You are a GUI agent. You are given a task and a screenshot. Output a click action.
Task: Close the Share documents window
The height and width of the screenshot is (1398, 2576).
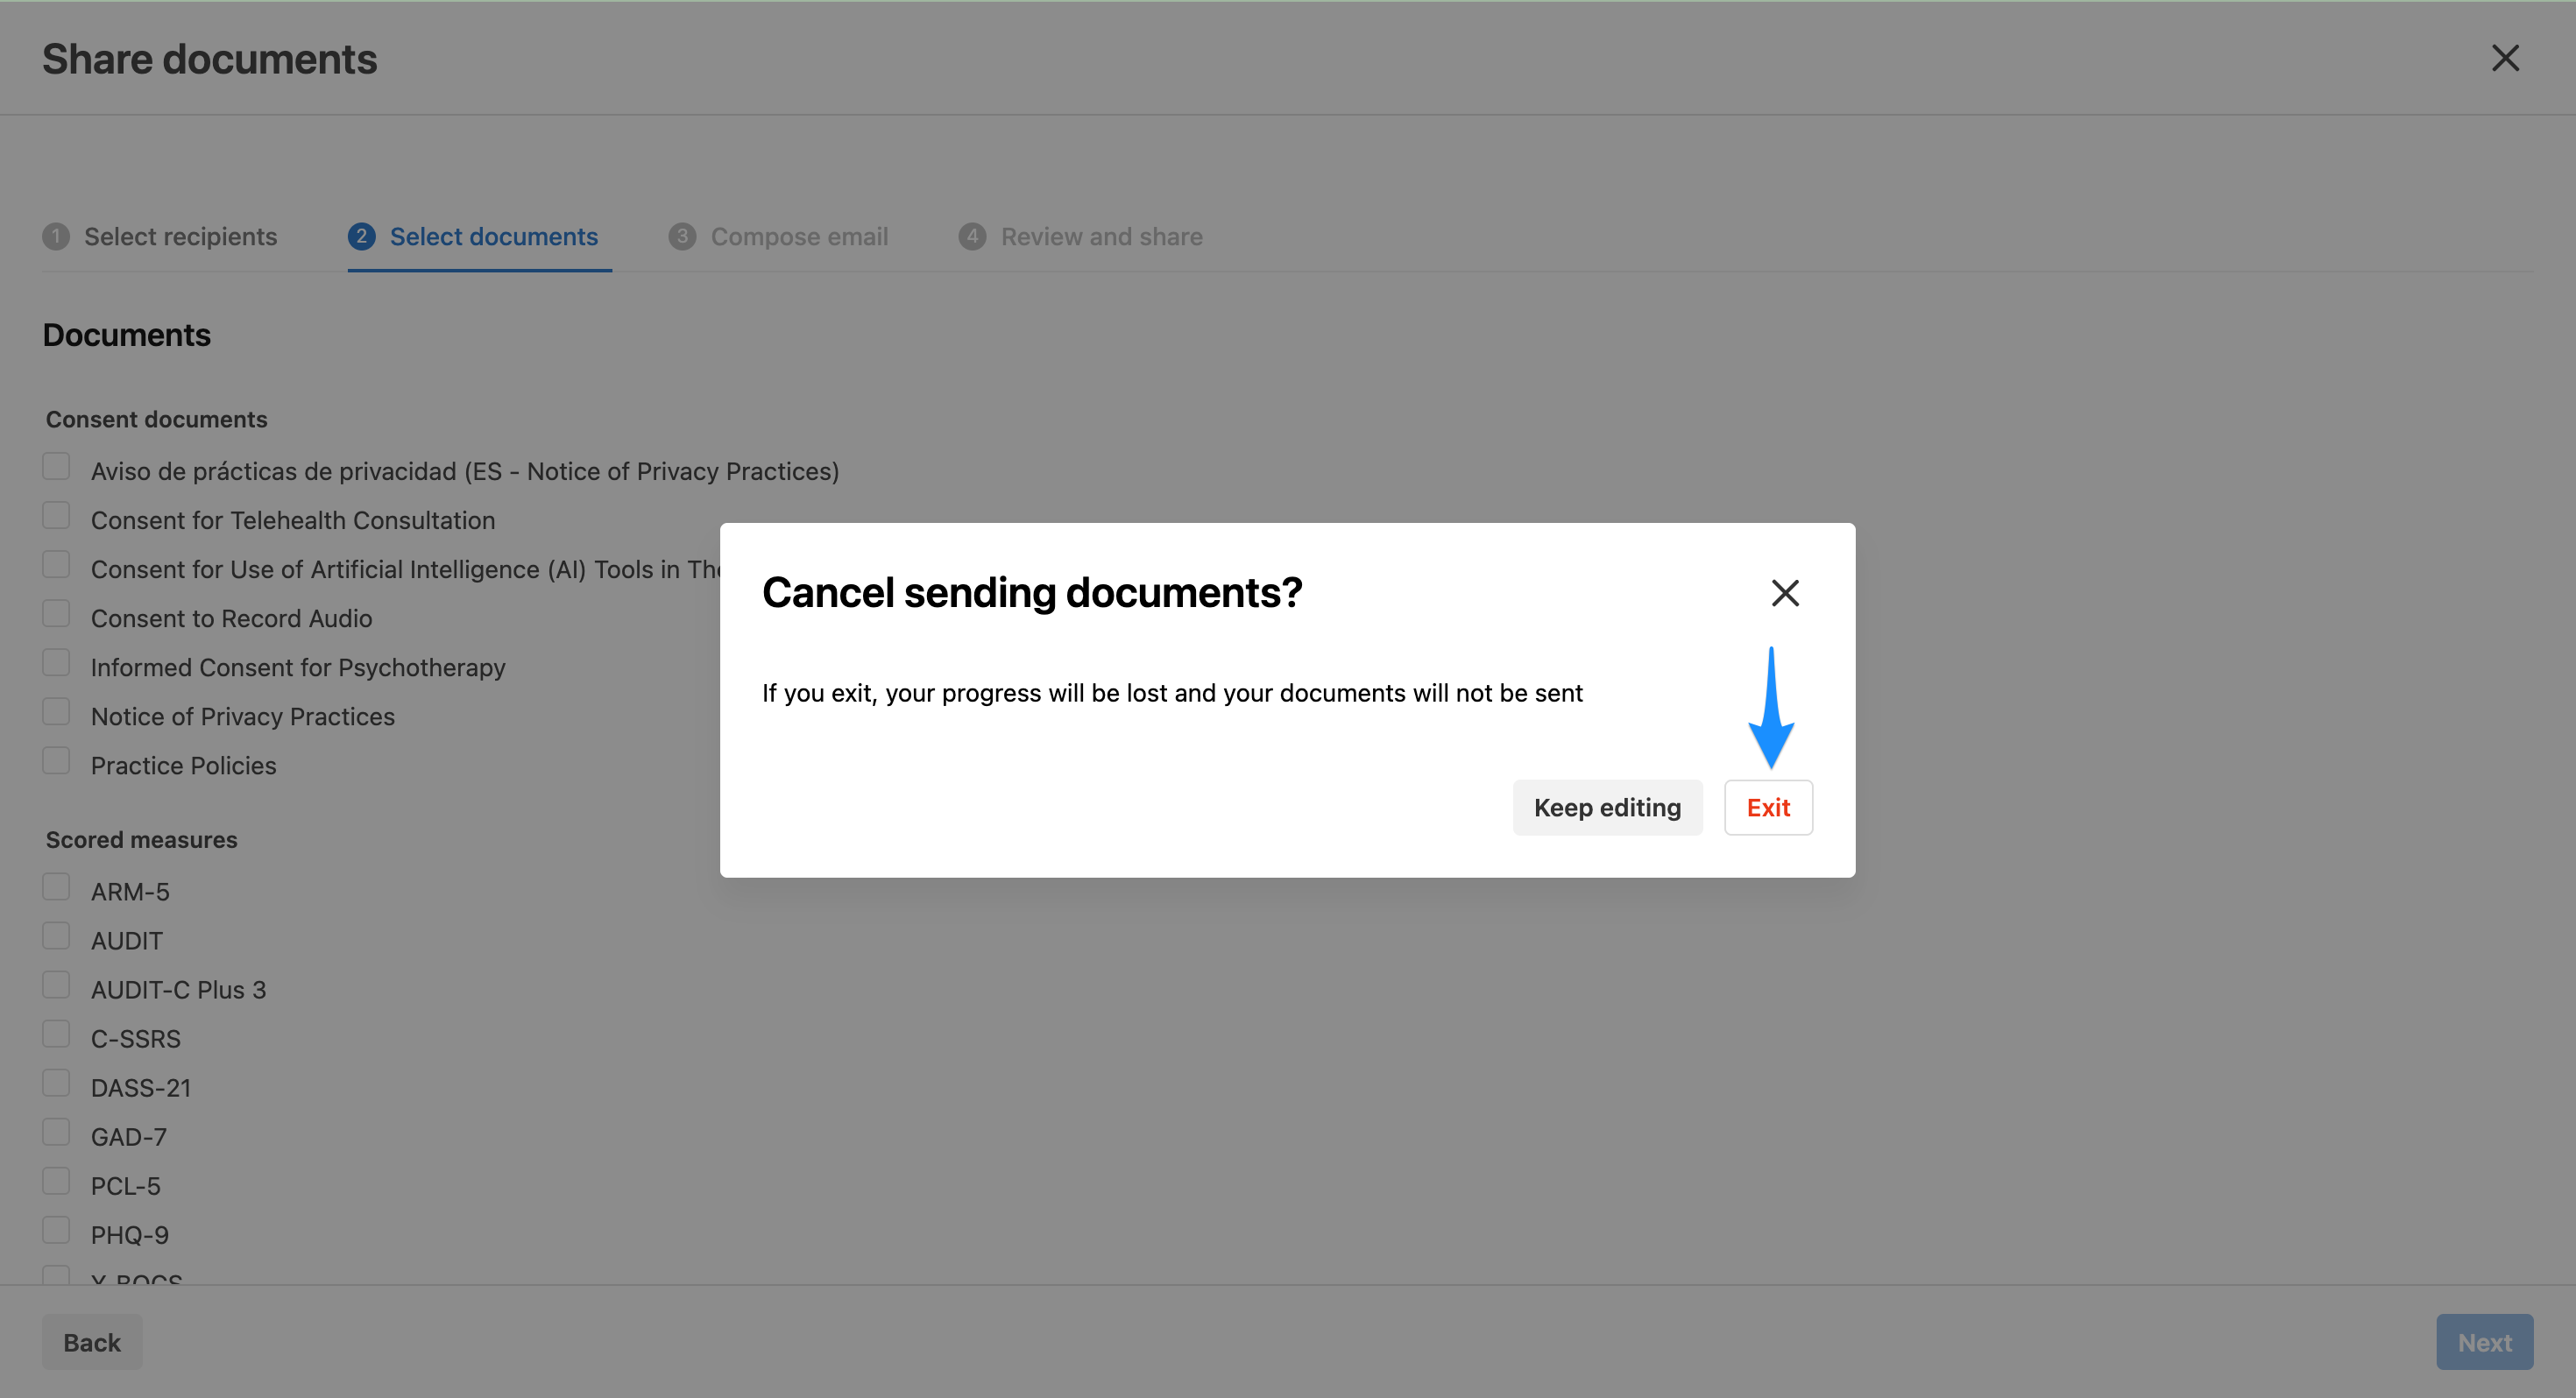[2505, 58]
